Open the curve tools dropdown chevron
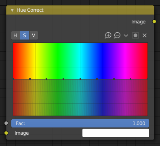This screenshot has height=146, width=160. (x=126, y=35)
